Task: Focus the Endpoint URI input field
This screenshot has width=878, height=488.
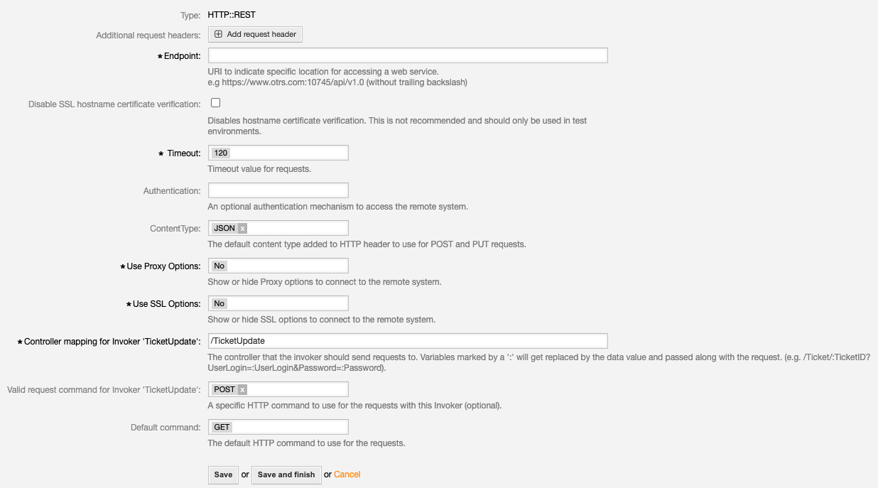Action: point(407,55)
